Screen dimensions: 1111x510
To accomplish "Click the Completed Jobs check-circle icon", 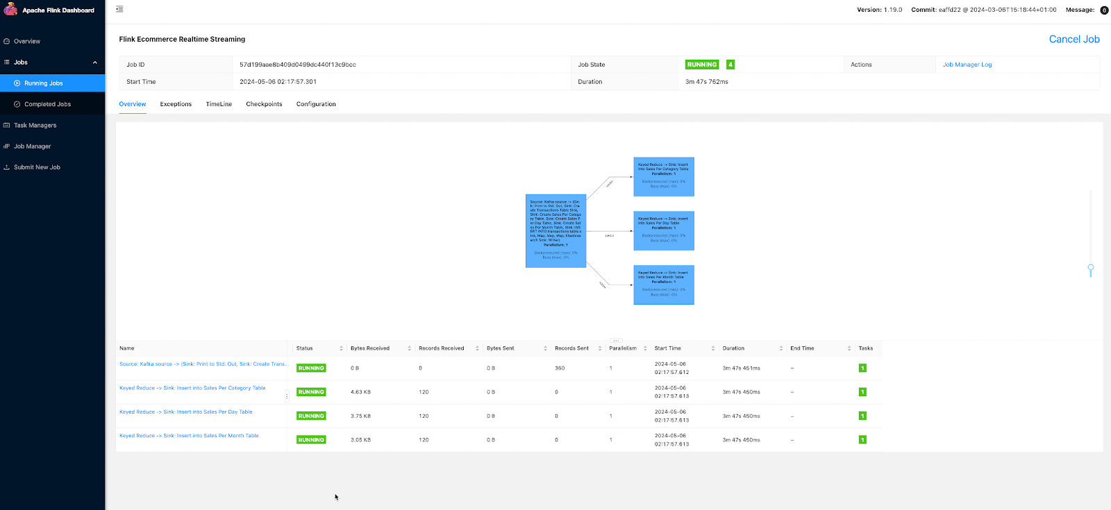I will coord(17,104).
